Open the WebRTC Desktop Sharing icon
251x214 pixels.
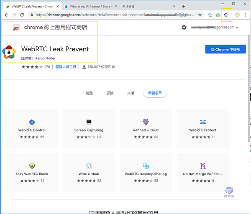coord(146,166)
